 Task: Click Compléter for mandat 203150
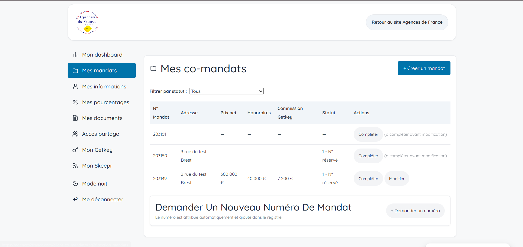368,156
